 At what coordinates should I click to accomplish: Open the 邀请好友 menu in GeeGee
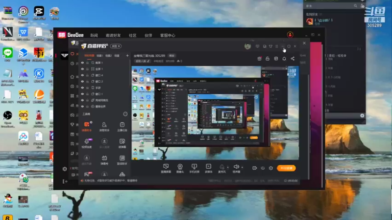coord(113,35)
